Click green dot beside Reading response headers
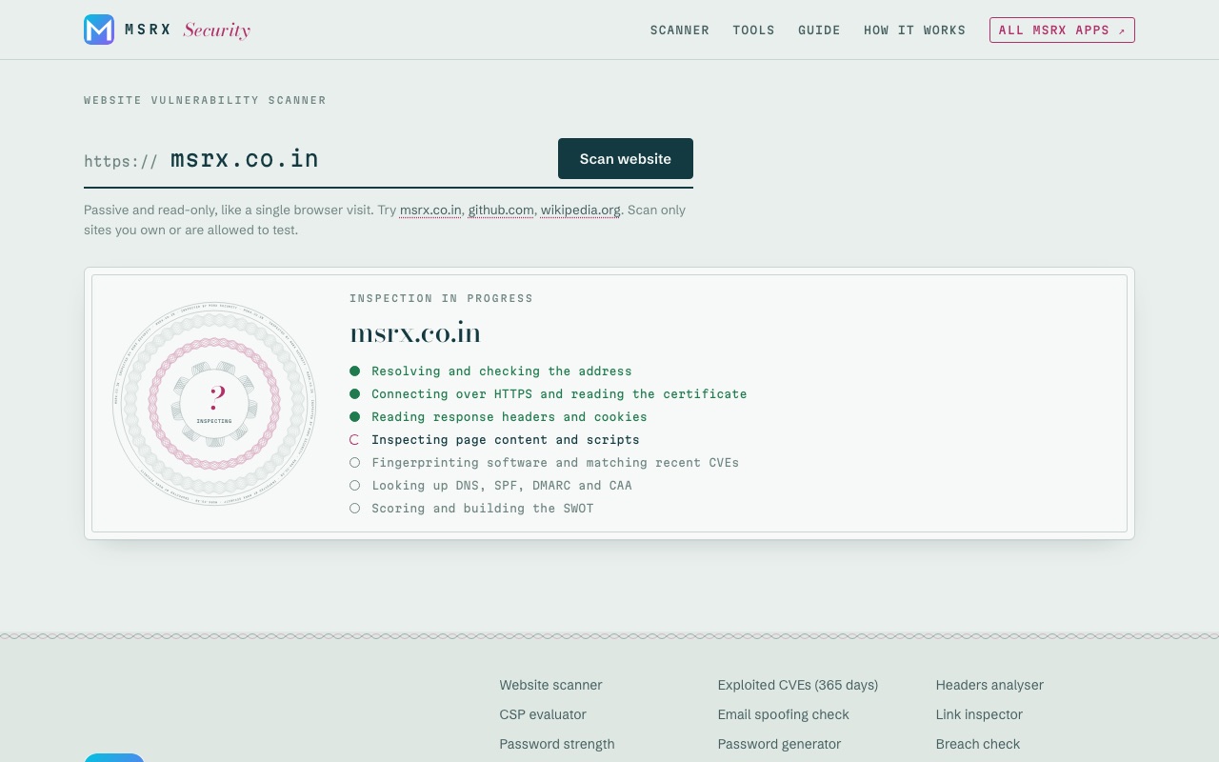Image resolution: width=1219 pixels, height=762 pixels. (354, 417)
